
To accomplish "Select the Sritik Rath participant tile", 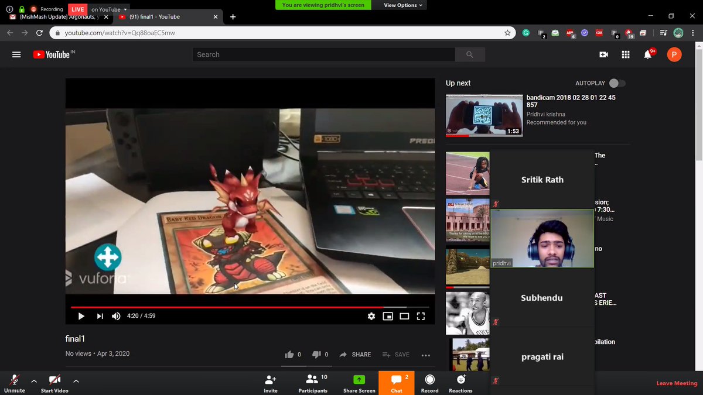I will (542, 180).
